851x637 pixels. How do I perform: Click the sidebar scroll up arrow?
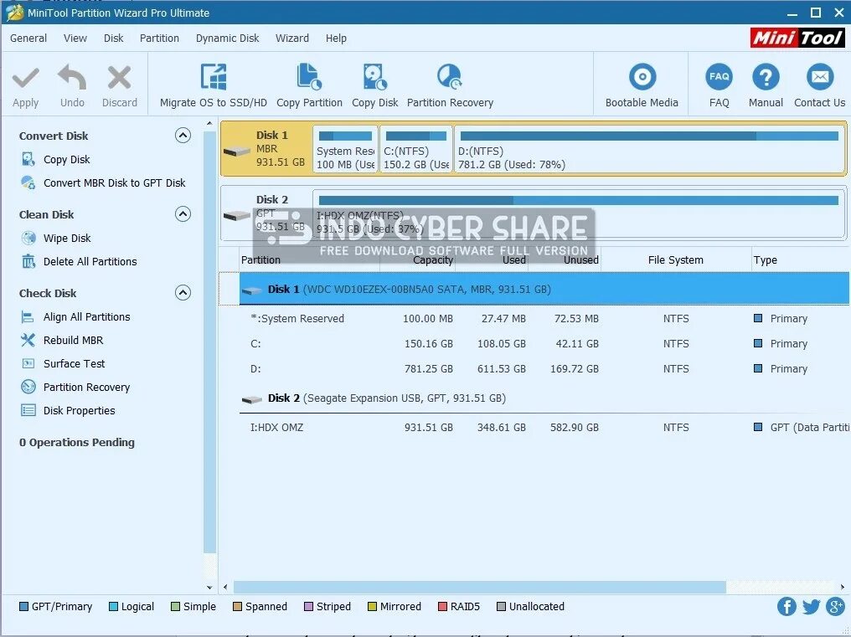[x=209, y=124]
